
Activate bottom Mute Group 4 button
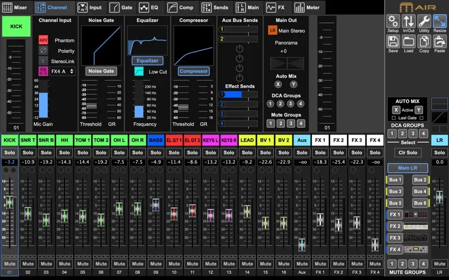(423, 264)
